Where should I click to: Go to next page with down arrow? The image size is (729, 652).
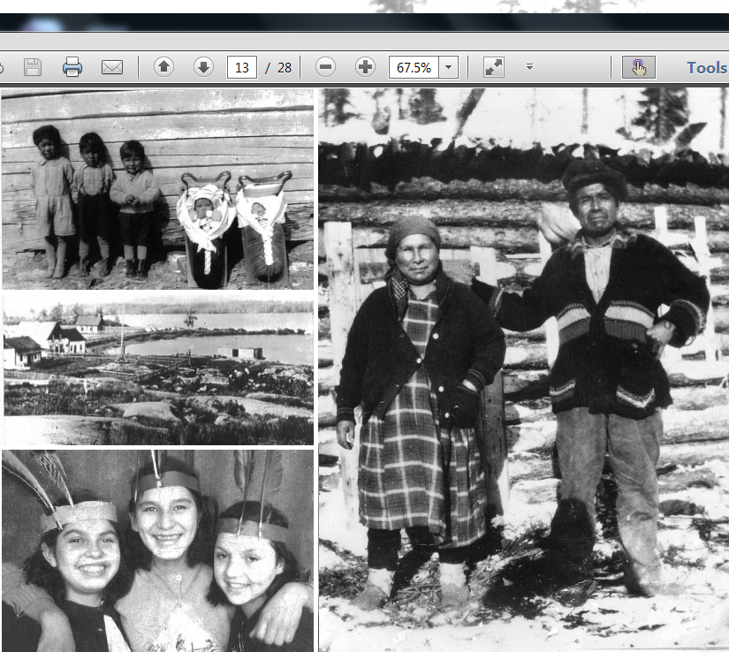(203, 67)
